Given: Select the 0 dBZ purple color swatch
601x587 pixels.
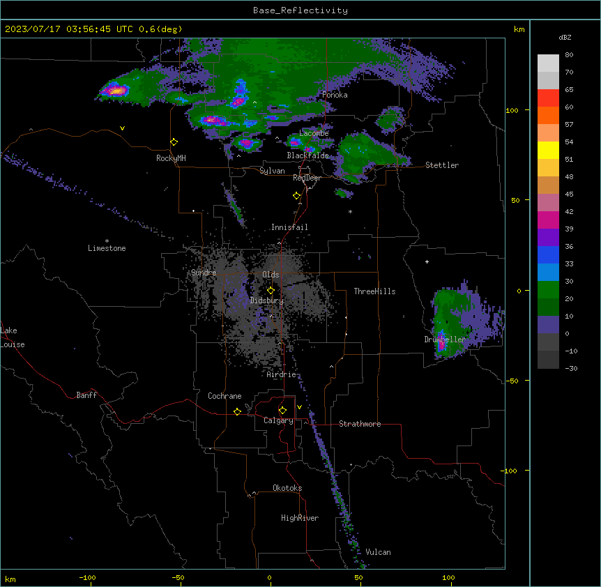Looking at the screenshot, I should coord(548,325).
